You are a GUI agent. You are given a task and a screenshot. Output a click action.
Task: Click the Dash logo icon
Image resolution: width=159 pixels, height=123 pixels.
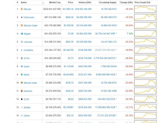tap(22, 66)
